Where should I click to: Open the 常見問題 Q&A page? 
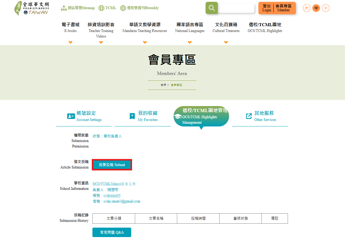112,232
